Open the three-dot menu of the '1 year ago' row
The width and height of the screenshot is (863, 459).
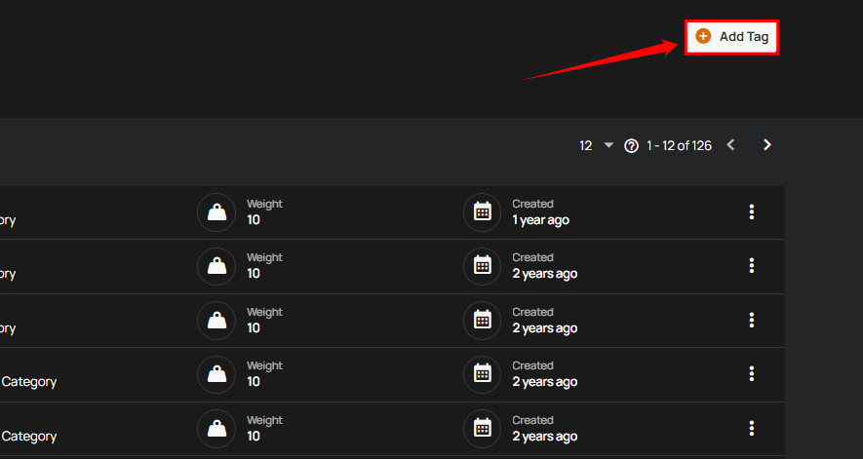[751, 211]
